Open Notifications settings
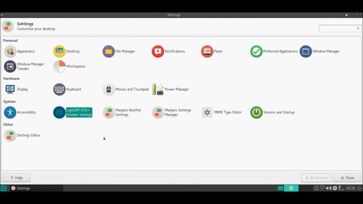The height and width of the screenshot is (204, 363). pyautogui.click(x=168, y=52)
